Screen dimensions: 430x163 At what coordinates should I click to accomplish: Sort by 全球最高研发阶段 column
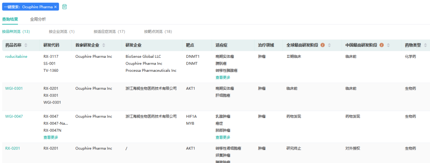click(x=329, y=45)
